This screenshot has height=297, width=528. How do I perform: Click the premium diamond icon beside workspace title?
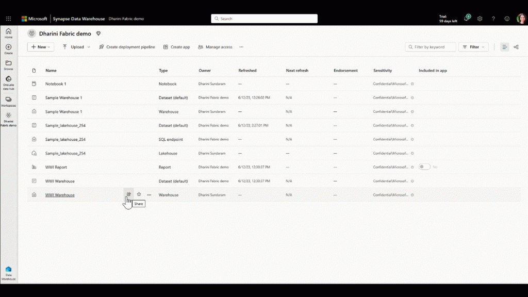pos(98,34)
